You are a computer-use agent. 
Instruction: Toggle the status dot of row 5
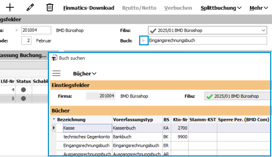point(23,98)
